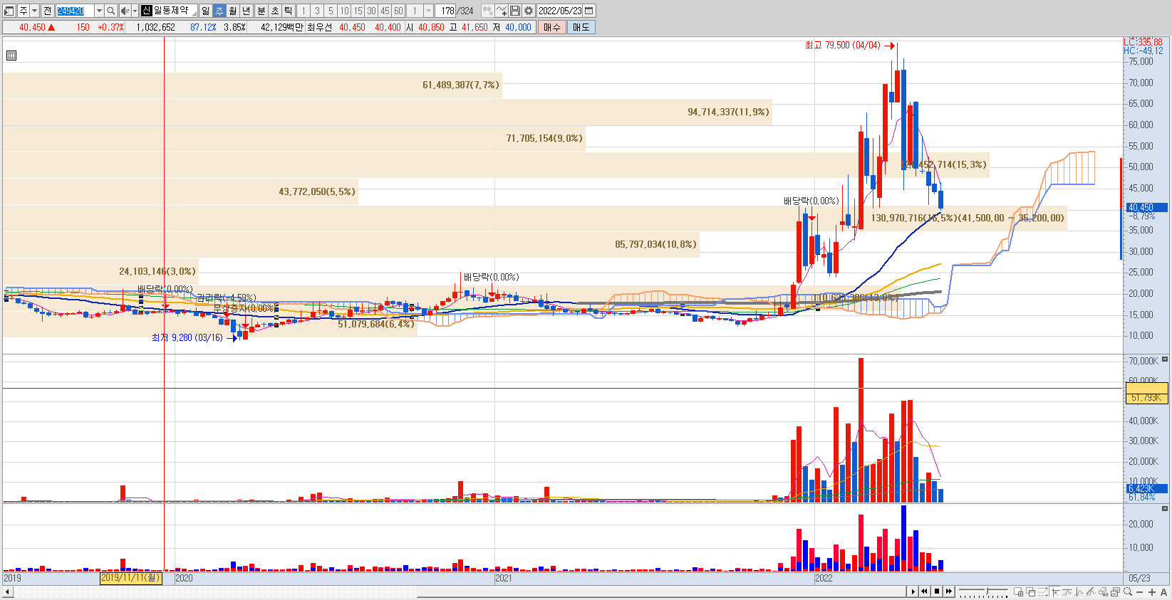Click the spike line chart icon
1172x600 pixels.
(x=1079, y=592)
